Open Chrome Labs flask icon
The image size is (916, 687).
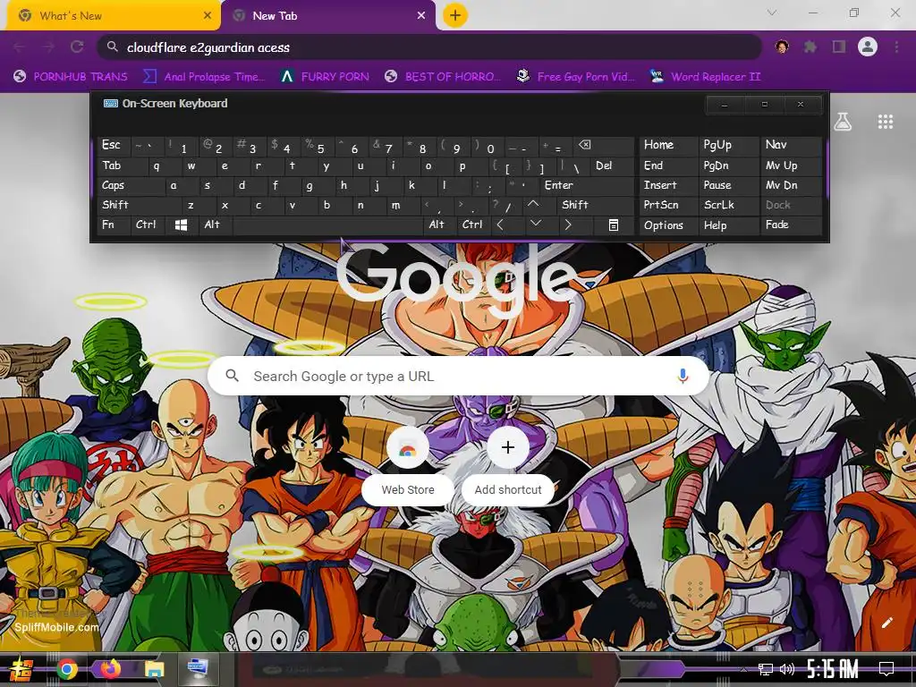pos(843,122)
